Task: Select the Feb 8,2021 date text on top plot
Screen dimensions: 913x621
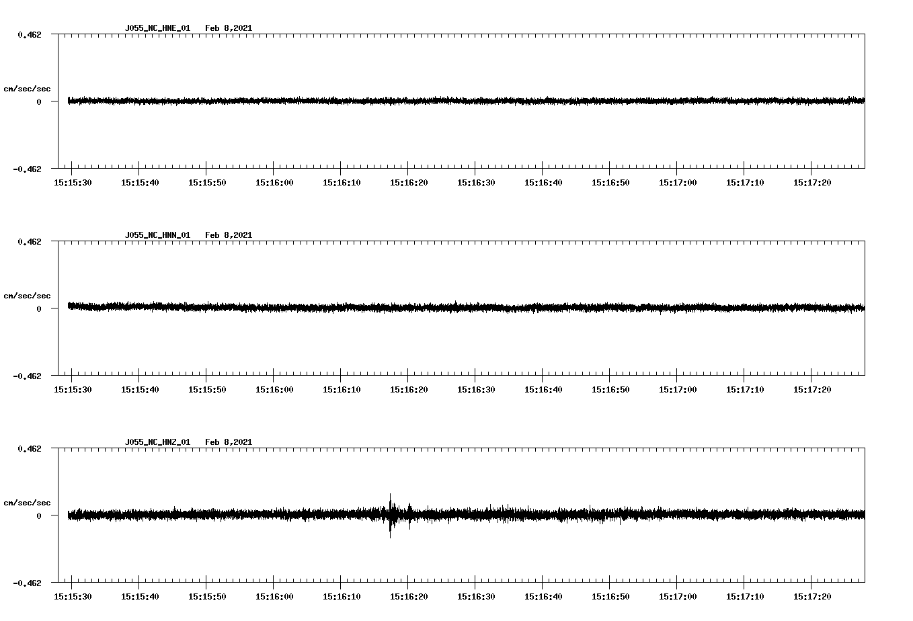Action: (x=229, y=28)
